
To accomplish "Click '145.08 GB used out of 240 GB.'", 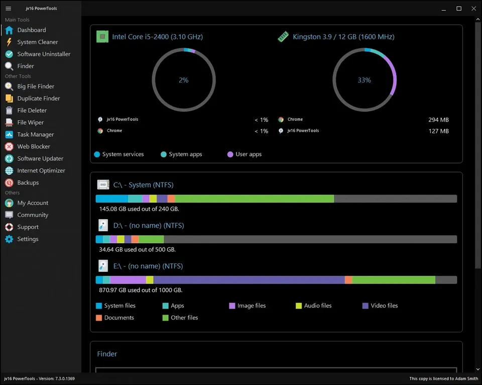I will [139, 209].
